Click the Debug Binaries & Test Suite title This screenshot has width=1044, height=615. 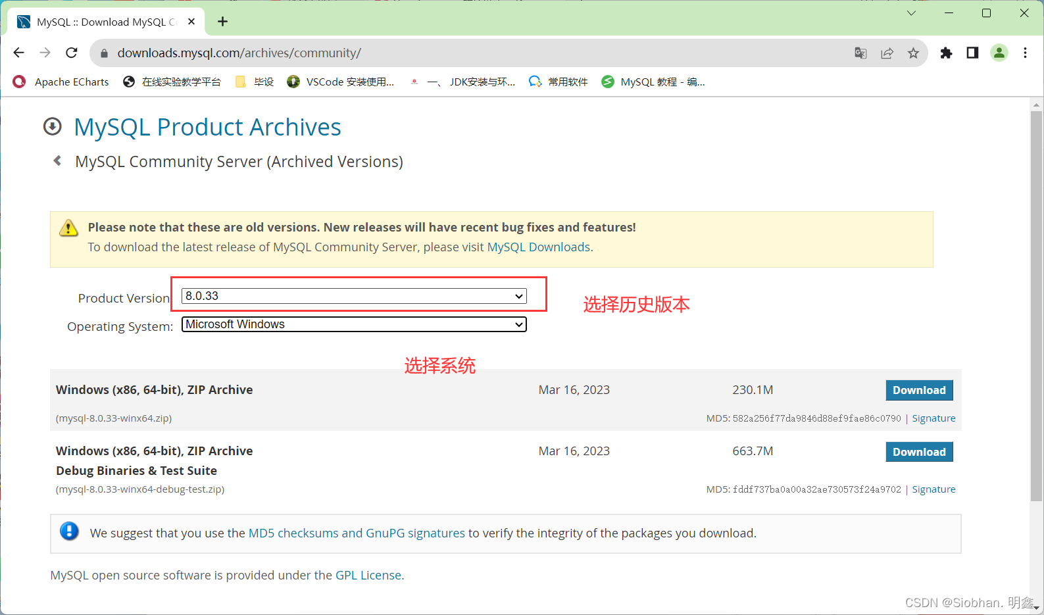136,470
